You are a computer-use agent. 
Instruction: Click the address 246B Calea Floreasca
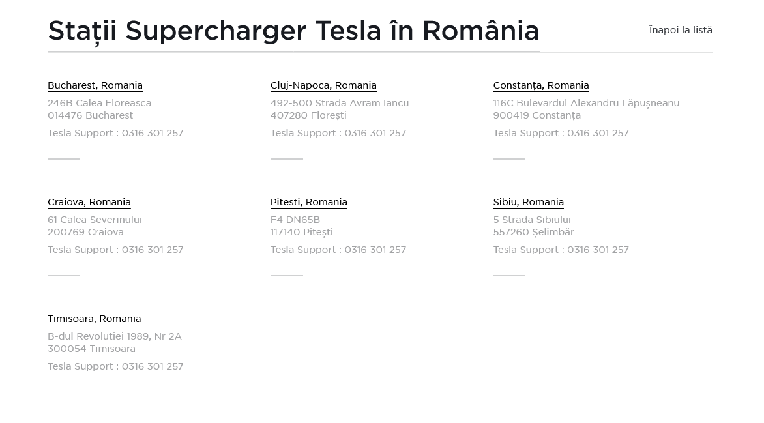99,103
